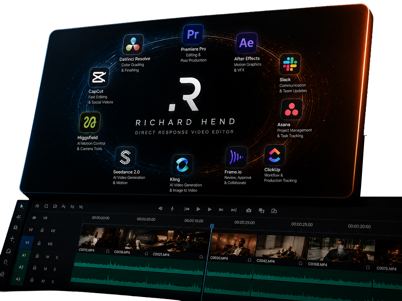Select the arrow Selection tool in timeline
The height and width of the screenshot is (301, 402).
(22, 206)
